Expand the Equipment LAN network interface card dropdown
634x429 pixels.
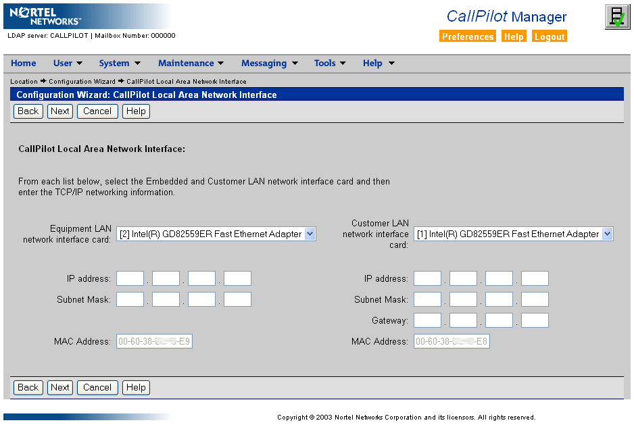(x=216, y=234)
